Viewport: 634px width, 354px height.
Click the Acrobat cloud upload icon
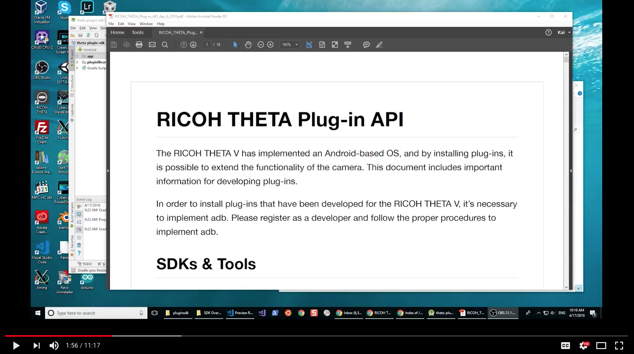127,45
